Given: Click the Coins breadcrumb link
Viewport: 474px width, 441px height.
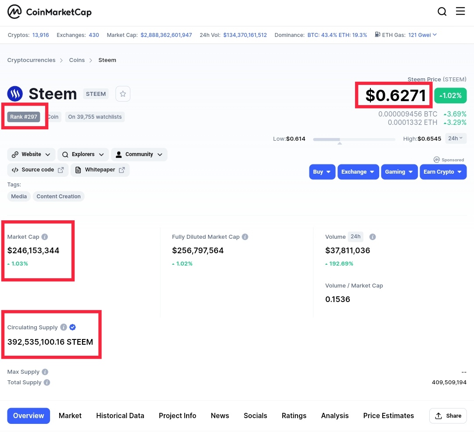Looking at the screenshot, I should (x=77, y=60).
